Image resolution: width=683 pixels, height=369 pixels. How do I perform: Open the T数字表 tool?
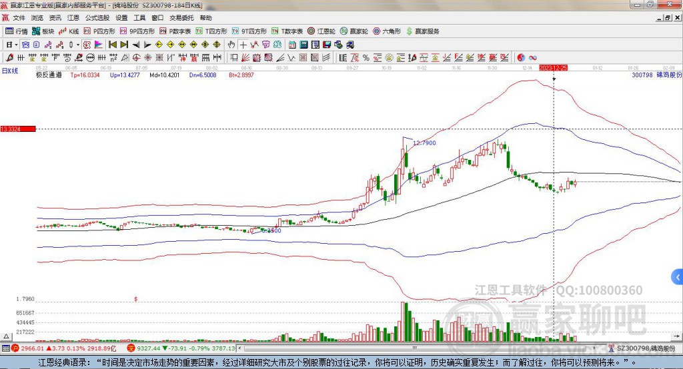[287, 31]
